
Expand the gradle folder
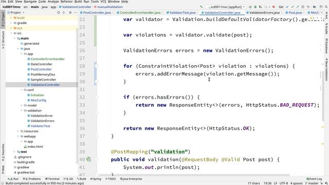[11, 23]
